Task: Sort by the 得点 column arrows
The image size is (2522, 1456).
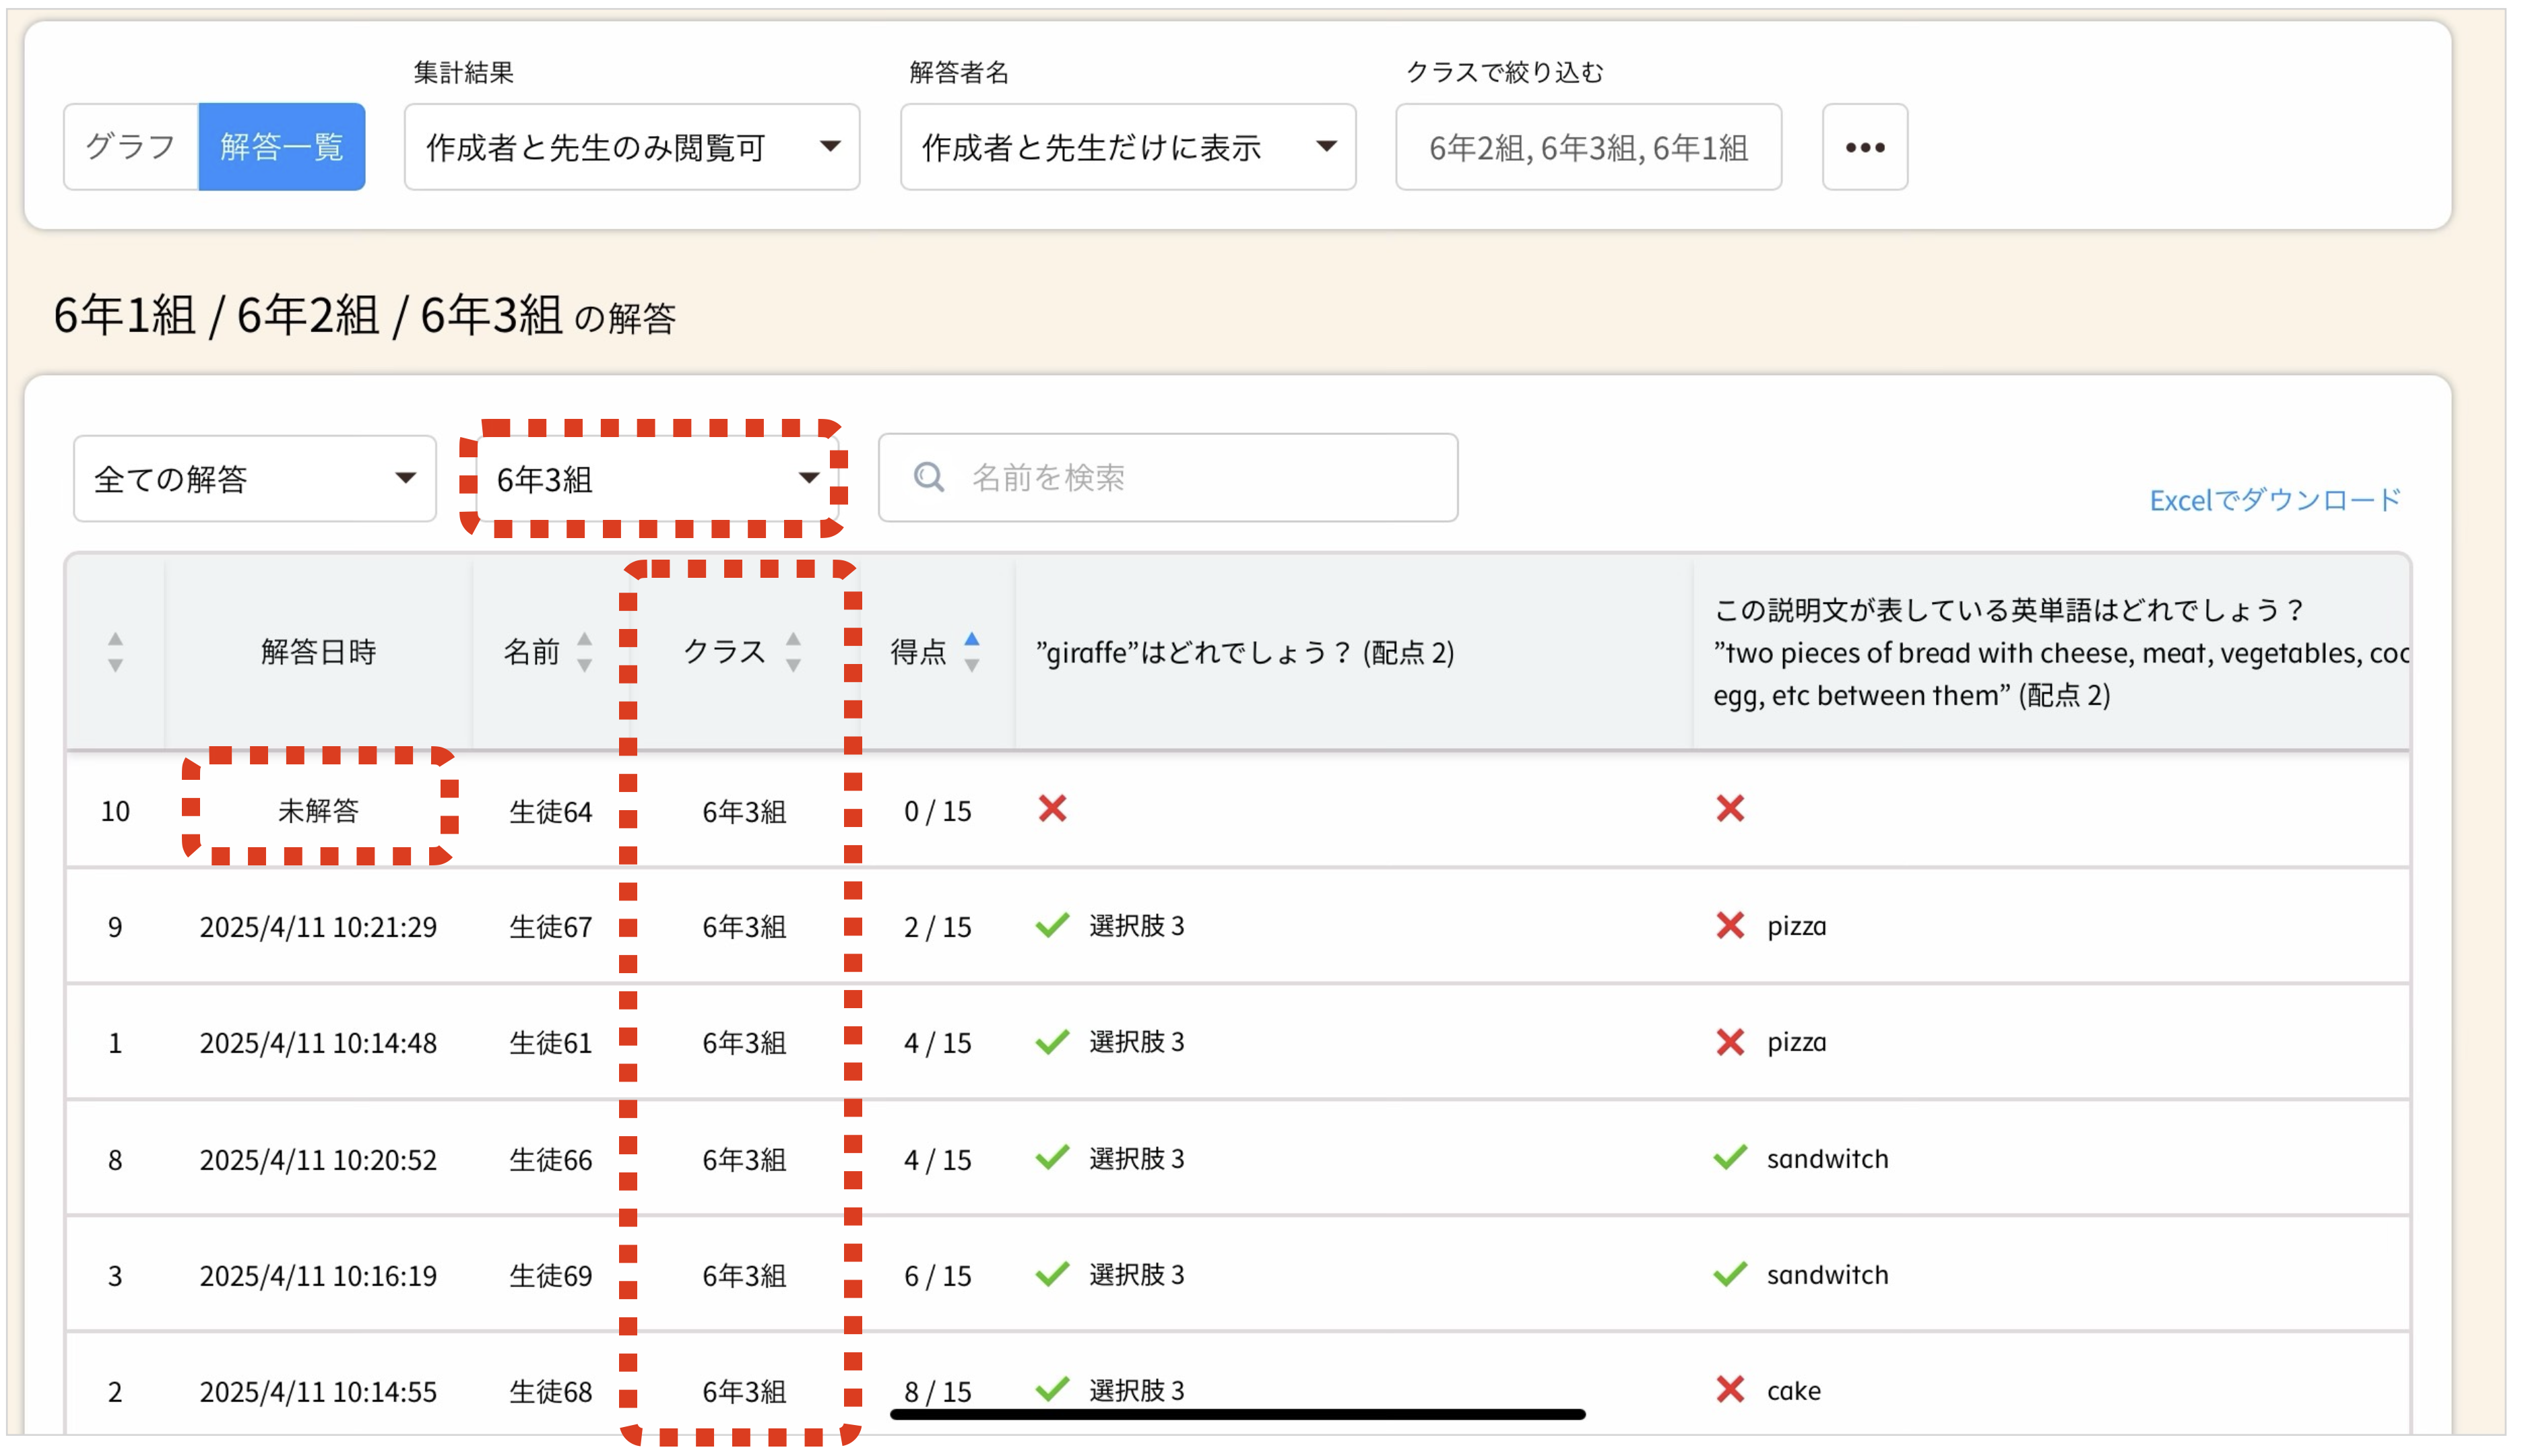Action: click(971, 652)
